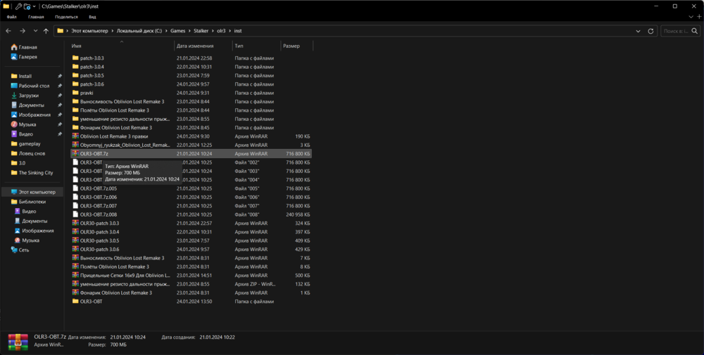Sort files by Размер column
The width and height of the screenshot is (704, 355).
point(291,46)
